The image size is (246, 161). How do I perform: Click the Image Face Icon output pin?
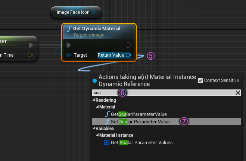coord(94,12)
